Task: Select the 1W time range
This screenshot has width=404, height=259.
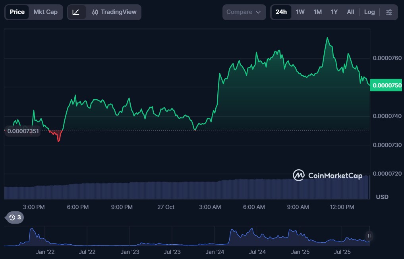Action: pyautogui.click(x=300, y=12)
